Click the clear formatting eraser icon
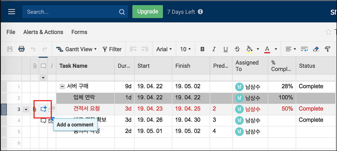The height and width of the screenshot is (151, 337). tap(316, 49)
